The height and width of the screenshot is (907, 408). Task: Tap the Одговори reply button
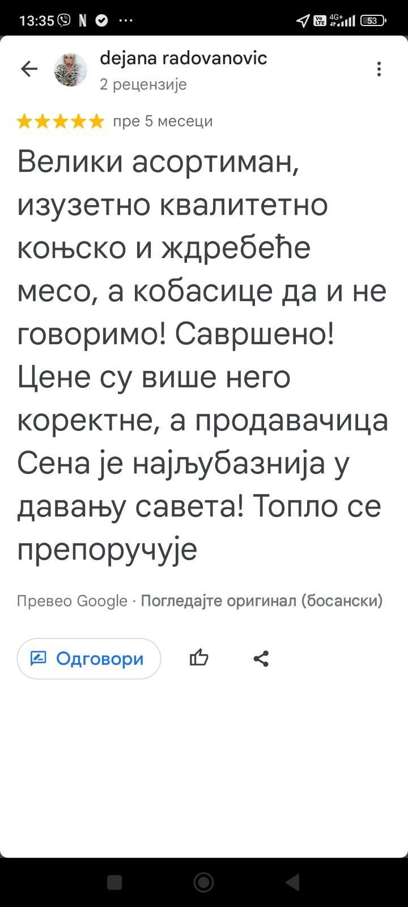89,658
